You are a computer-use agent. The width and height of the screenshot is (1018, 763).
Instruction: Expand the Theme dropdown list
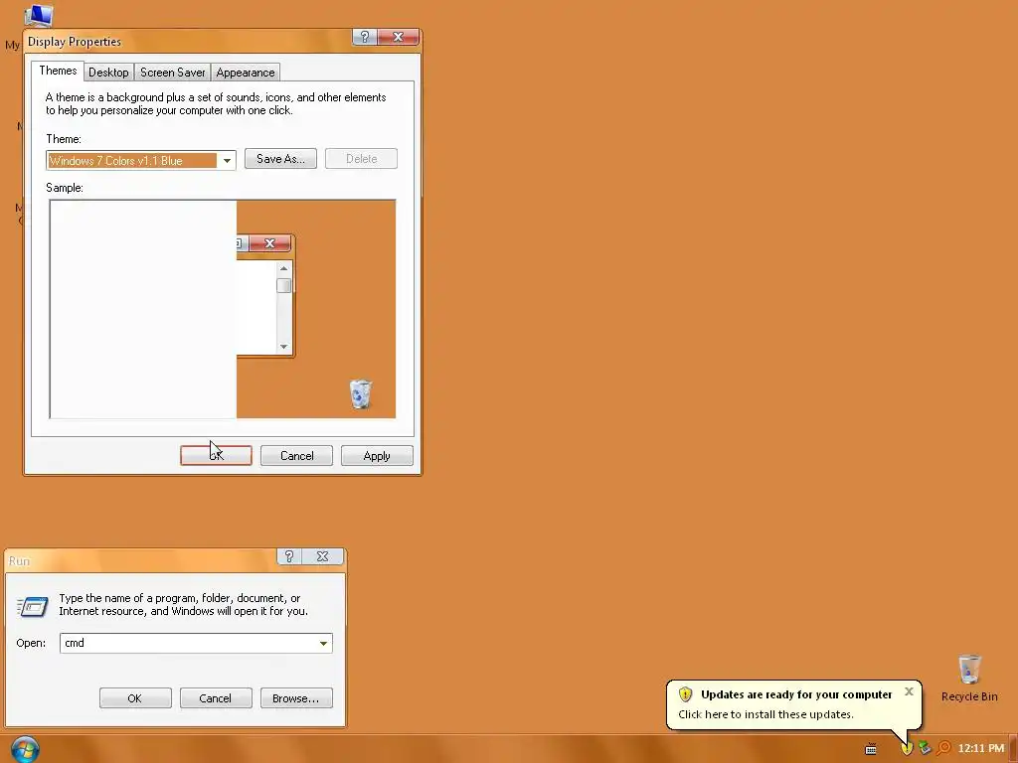pos(227,160)
